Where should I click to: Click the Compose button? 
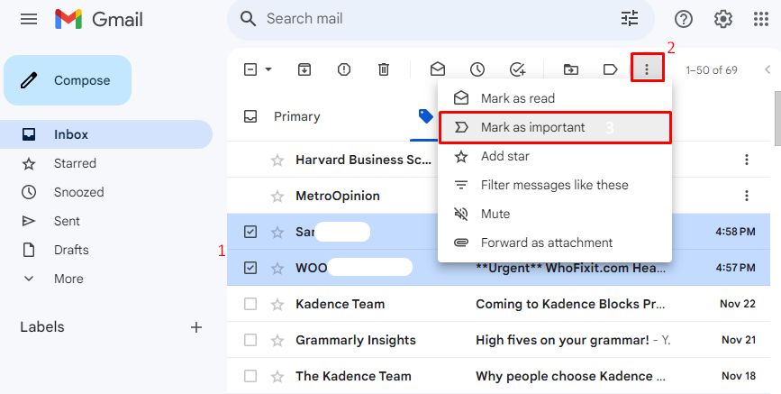coord(68,80)
